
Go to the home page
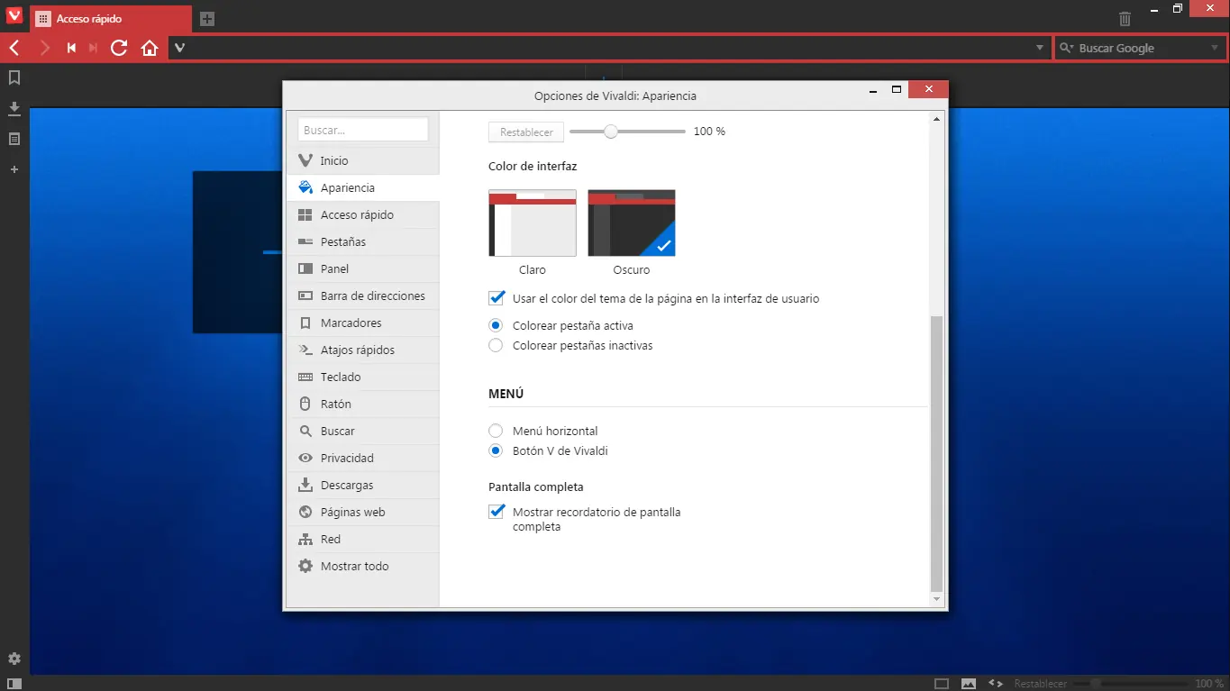tap(150, 48)
